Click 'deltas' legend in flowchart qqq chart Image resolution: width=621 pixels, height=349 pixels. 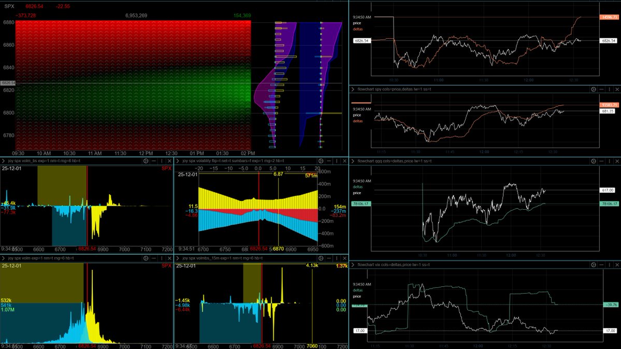(357, 187)
